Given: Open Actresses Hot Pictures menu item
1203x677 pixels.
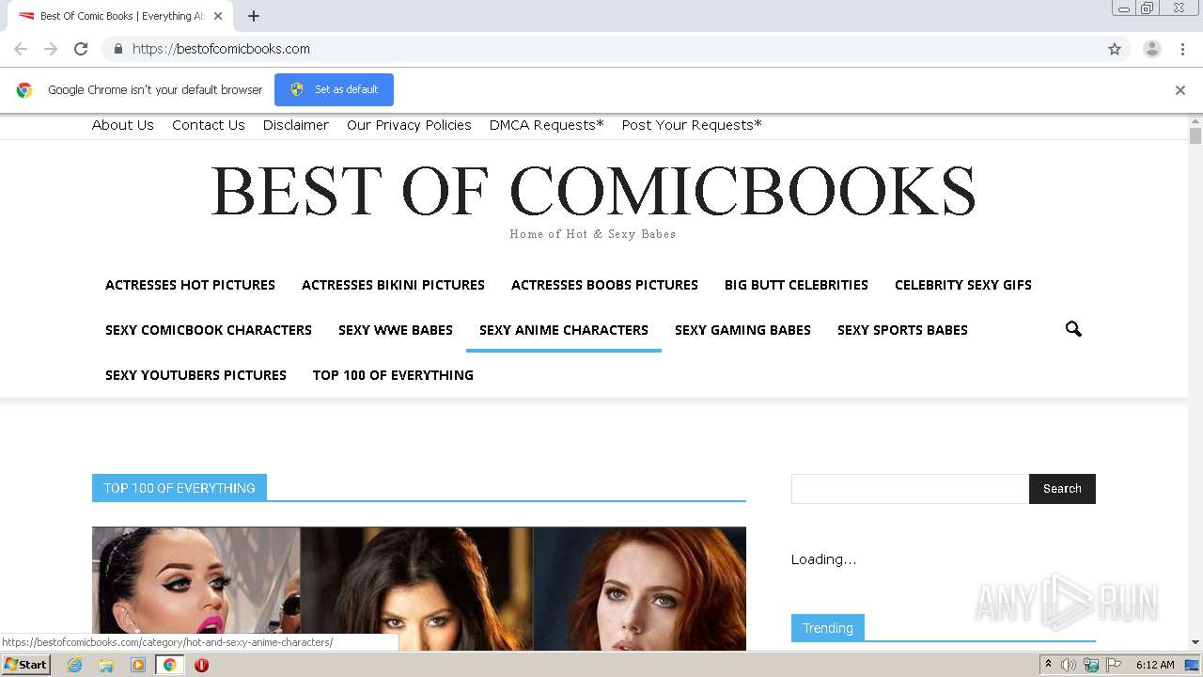Looking at the screenshot, I should (x=190, y=285).
